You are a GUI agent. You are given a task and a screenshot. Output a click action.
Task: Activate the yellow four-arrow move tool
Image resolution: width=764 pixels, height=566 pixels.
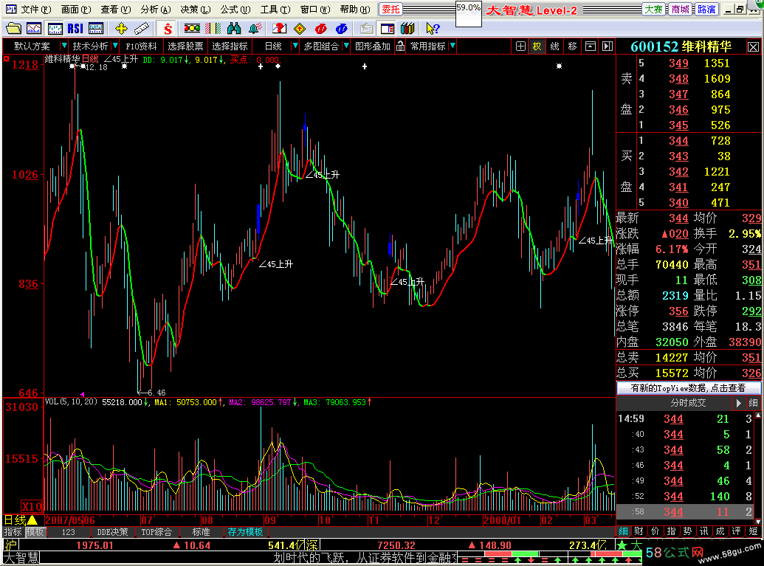(x=121, y=29)
